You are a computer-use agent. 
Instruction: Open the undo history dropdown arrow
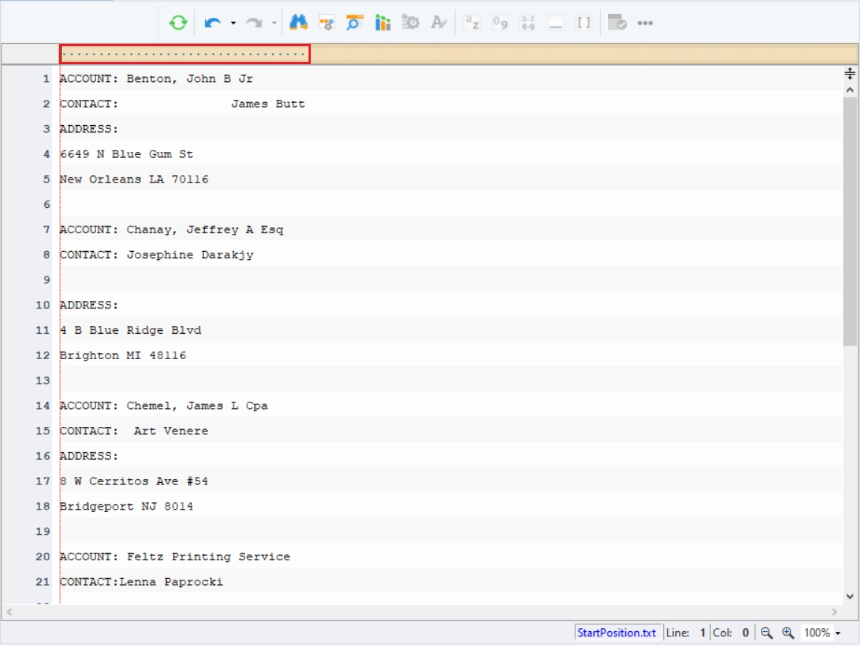point(233,23)
